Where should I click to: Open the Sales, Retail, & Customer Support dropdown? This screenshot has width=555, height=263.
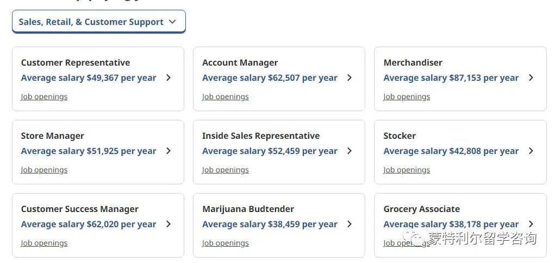[99, 22]
